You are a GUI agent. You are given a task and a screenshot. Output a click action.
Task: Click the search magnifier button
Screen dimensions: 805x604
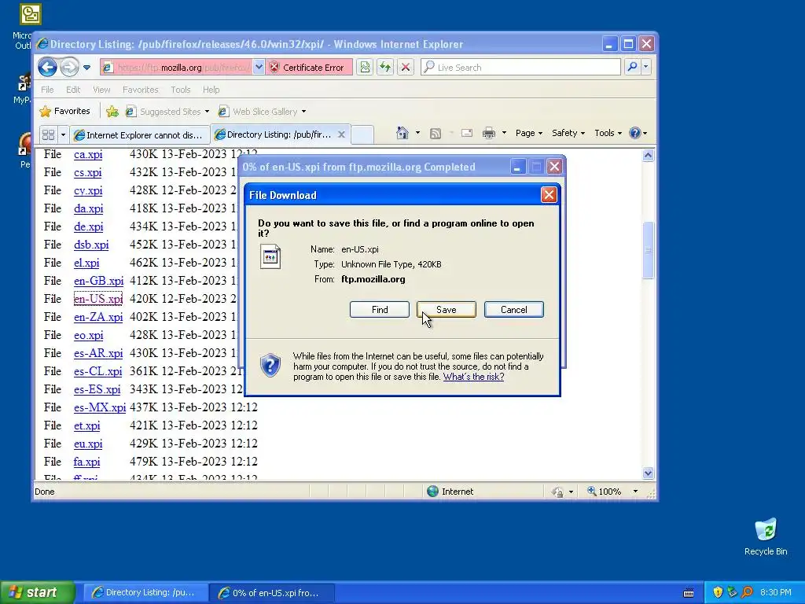coord(633,67)
